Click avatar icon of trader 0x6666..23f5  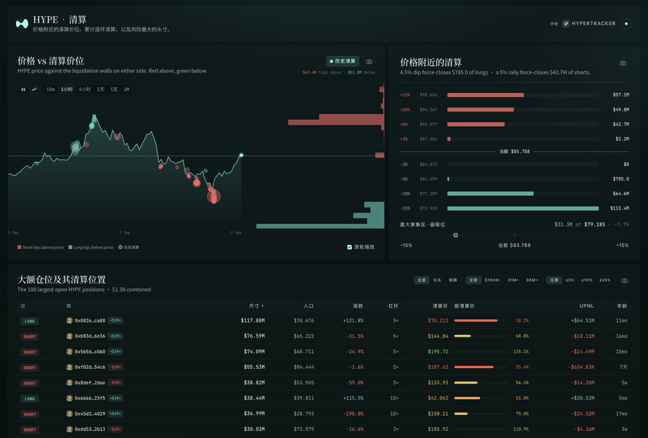(x=69, y=398)
